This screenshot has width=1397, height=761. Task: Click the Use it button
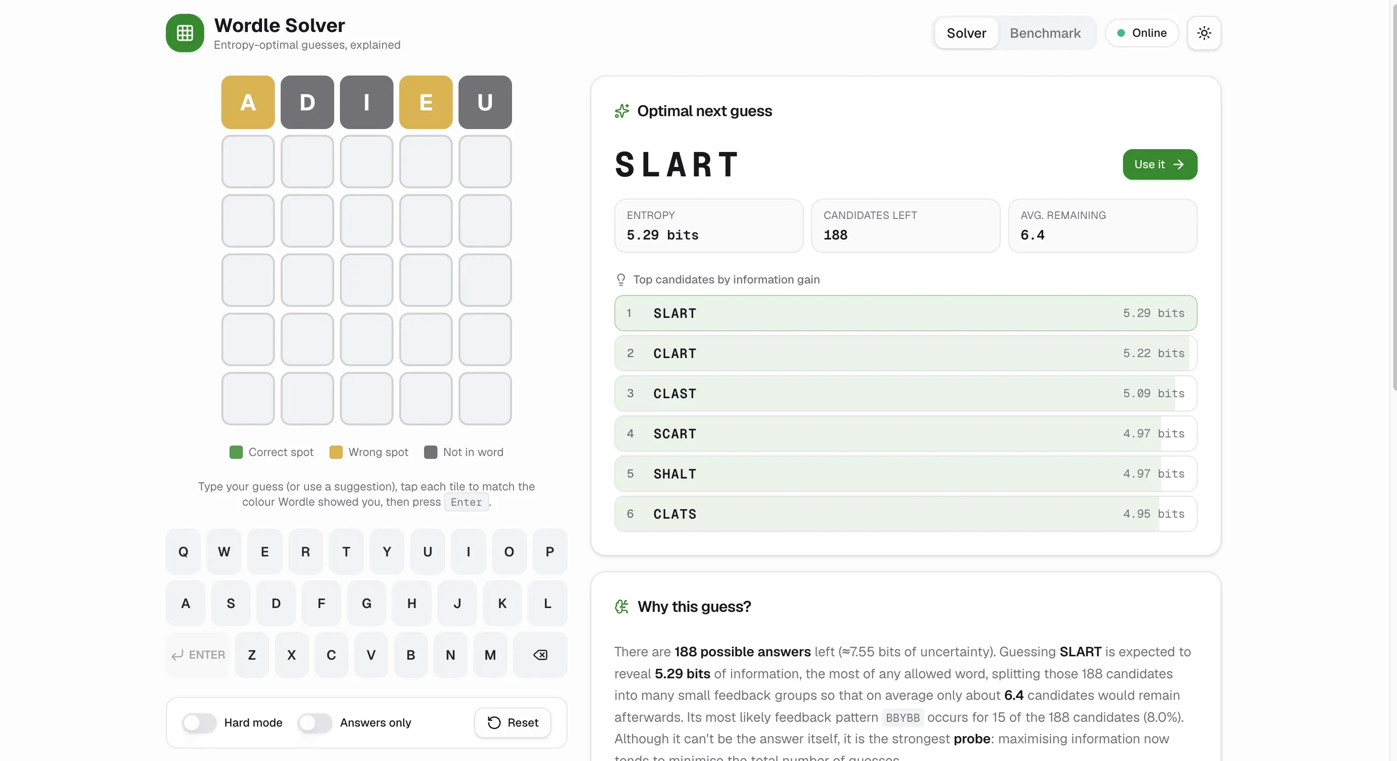click(x=1159, y=164)
